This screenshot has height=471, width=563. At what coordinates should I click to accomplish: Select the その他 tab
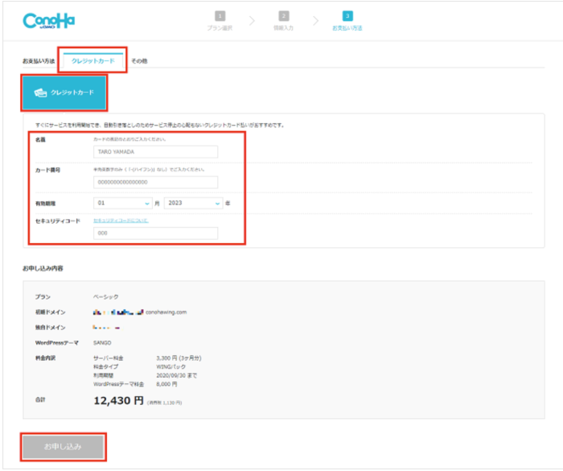pyautogui.click(x=139, y=60)
